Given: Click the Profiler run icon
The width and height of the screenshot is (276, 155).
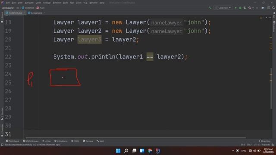Looking at the screenshot, I should pos(250,8).
